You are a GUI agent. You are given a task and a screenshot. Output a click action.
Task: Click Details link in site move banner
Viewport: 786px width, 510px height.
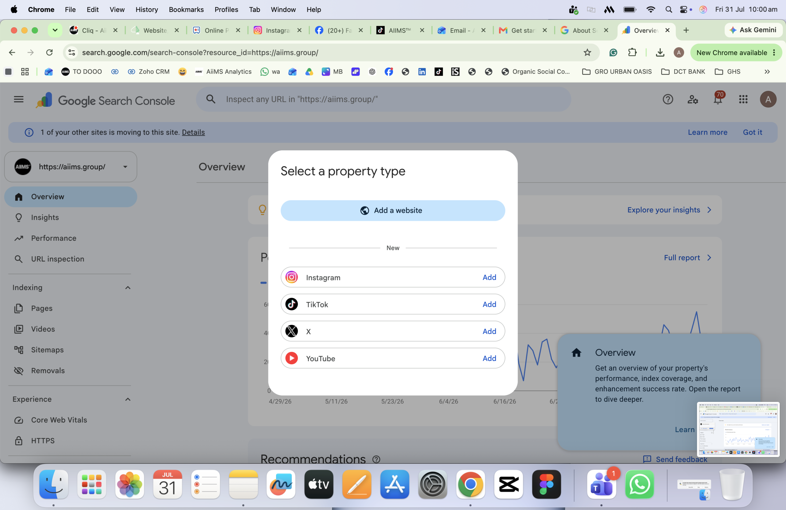(193, 132)
